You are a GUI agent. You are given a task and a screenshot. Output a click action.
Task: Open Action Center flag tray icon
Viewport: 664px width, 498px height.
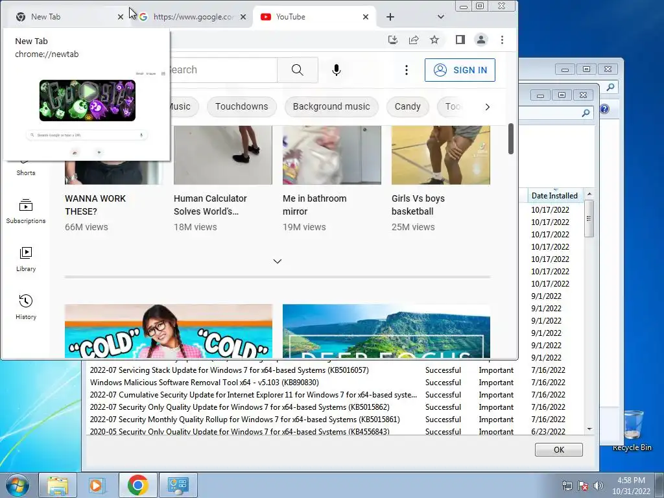click(x=583, y=486)
